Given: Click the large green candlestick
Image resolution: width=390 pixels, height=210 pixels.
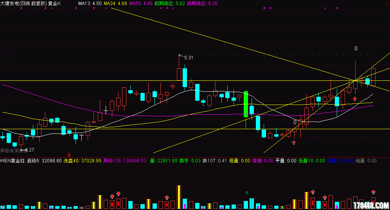Looking at the screenshot, I should click(246, 104).
